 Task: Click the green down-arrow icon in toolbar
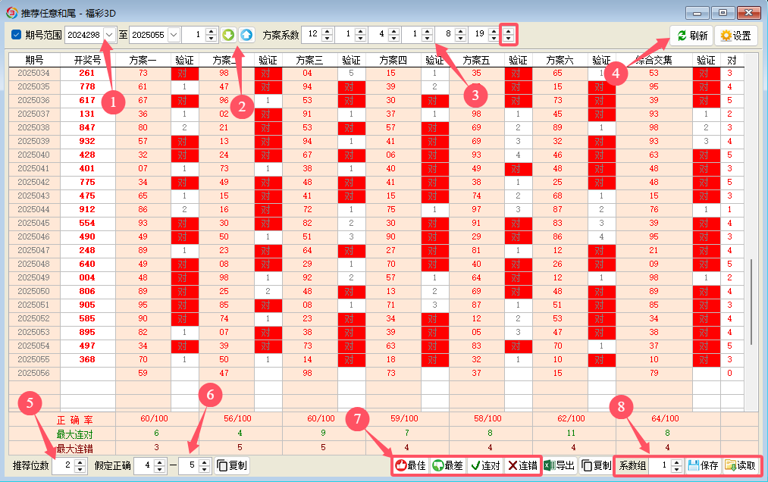tap(229, 35)
